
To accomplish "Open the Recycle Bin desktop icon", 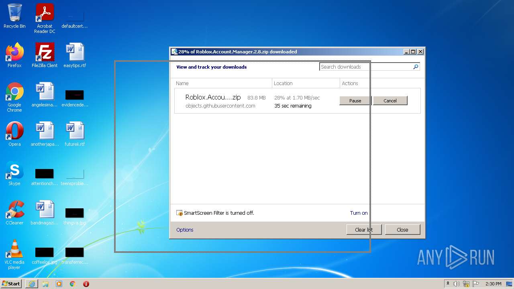I will 14,16.
